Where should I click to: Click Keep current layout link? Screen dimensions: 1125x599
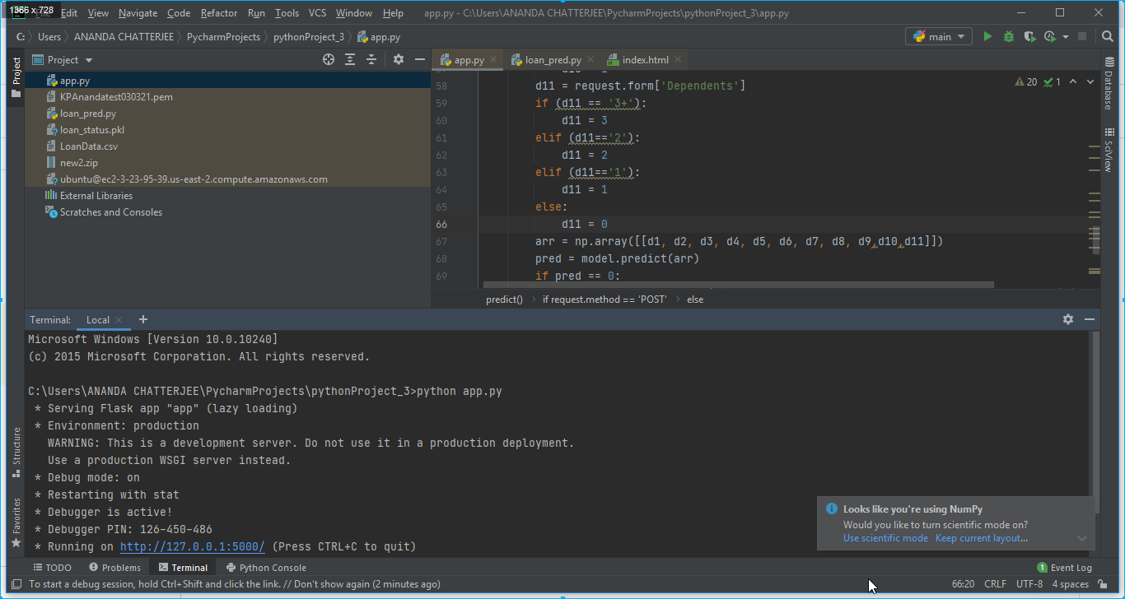(x=982, y=538)
